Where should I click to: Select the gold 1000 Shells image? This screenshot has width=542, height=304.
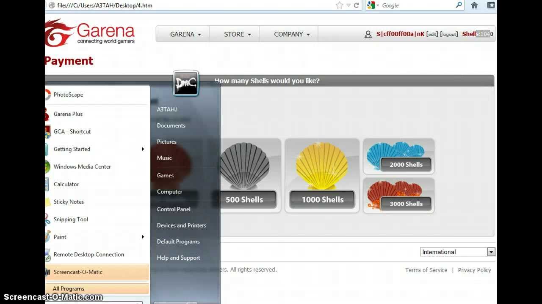(x=322, y=166)
